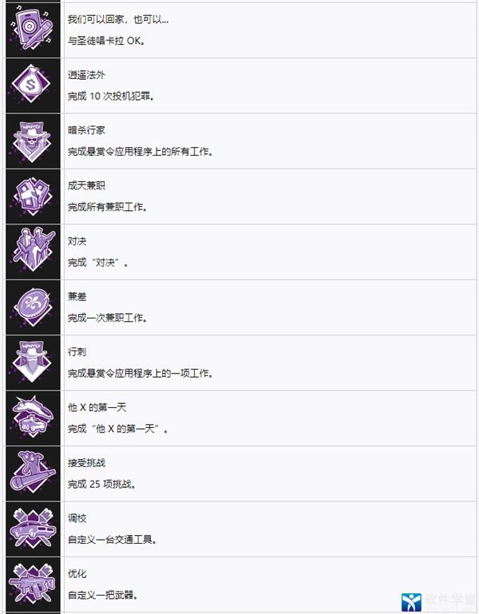The width and height of the screenshot is (479, 614).
Task: Click the 完成 25 项挑战 description
Action: point(102,484)
